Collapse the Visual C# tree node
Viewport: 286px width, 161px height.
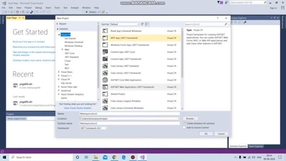tap(59, 34)
